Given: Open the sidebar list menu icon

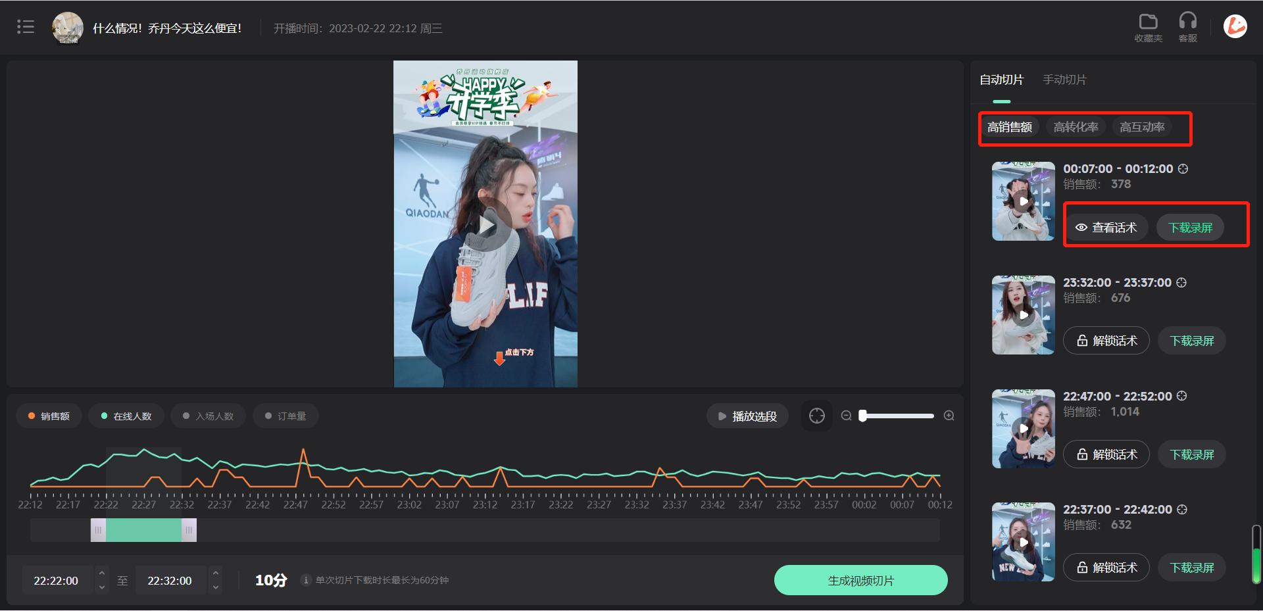Looking at the screenshot, I should pyautogui.click(x=26, y=26).
